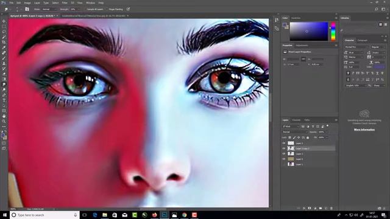Open the Window menu
The height and width of the screenshot is (219, 390).
point(90,2)
